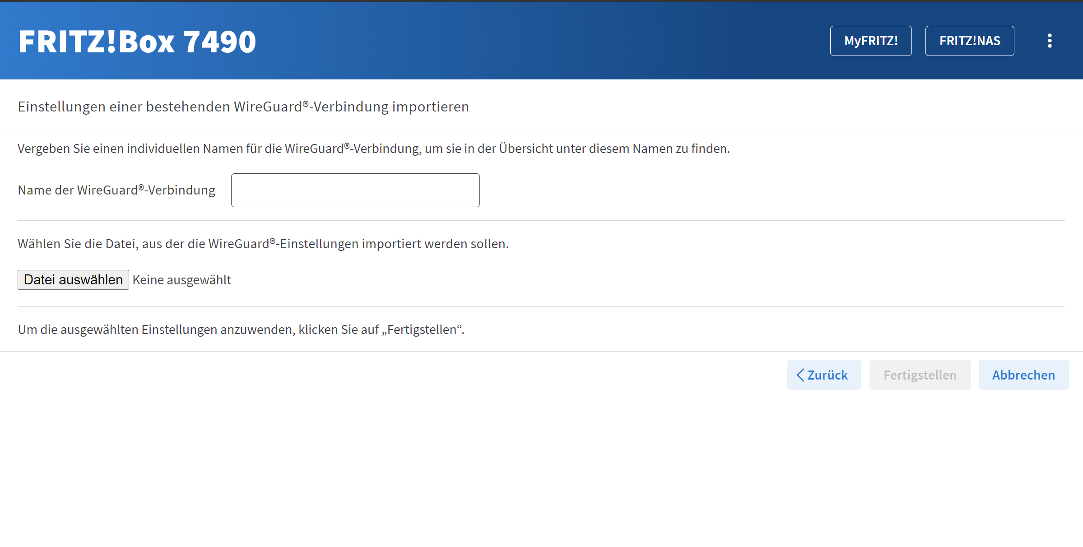
Task: Click the 7490 model number in the header
Action: click(x=220, y=42)
